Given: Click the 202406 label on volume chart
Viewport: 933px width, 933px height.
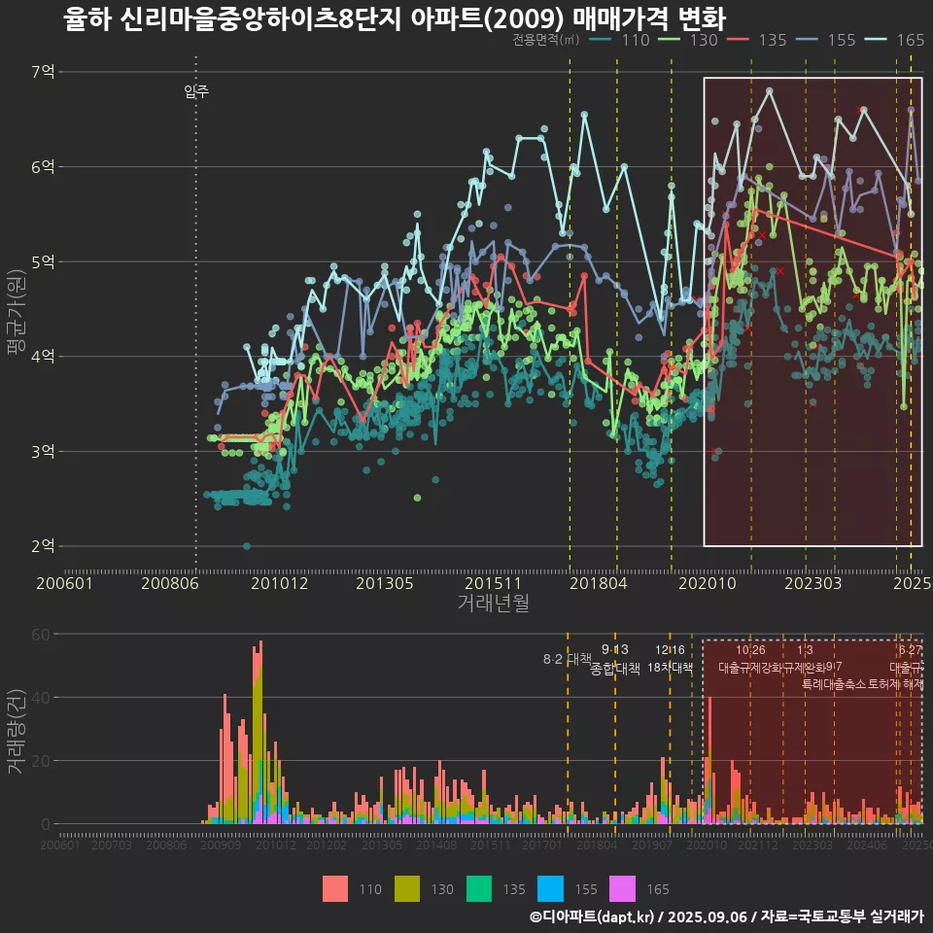Looking at the screenshot, I should point(867,845).
